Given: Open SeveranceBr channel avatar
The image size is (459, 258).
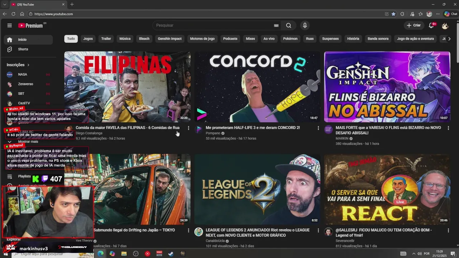Looking at the screenshot, I should click(328, 232).
